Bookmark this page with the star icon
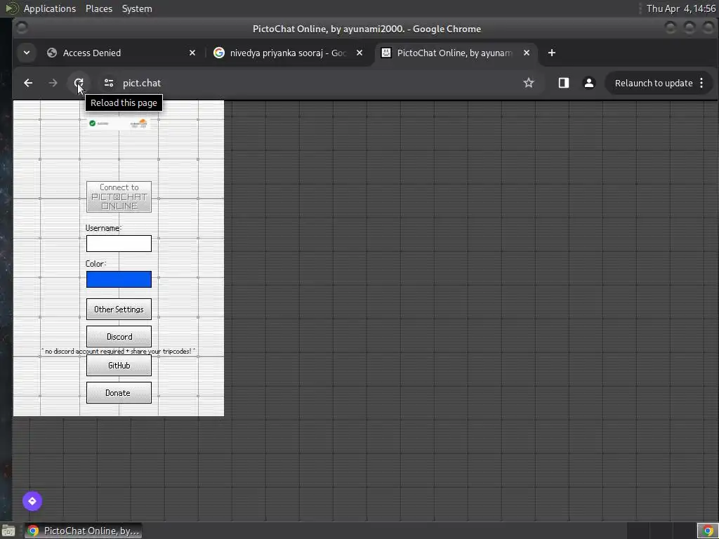 pyautogui.click(x=529, y=83)
